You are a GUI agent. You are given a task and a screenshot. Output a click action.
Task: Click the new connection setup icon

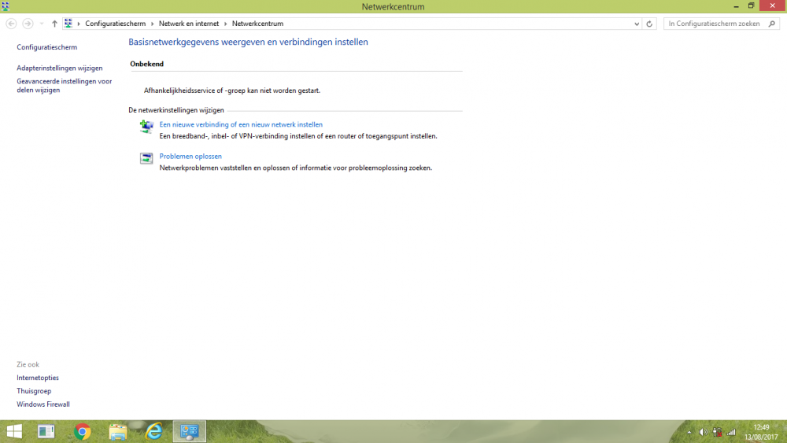click(x=146, y=127)
